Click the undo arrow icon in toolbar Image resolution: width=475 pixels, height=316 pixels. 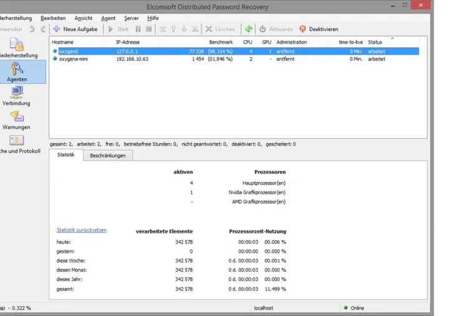(x=32, y=29)
